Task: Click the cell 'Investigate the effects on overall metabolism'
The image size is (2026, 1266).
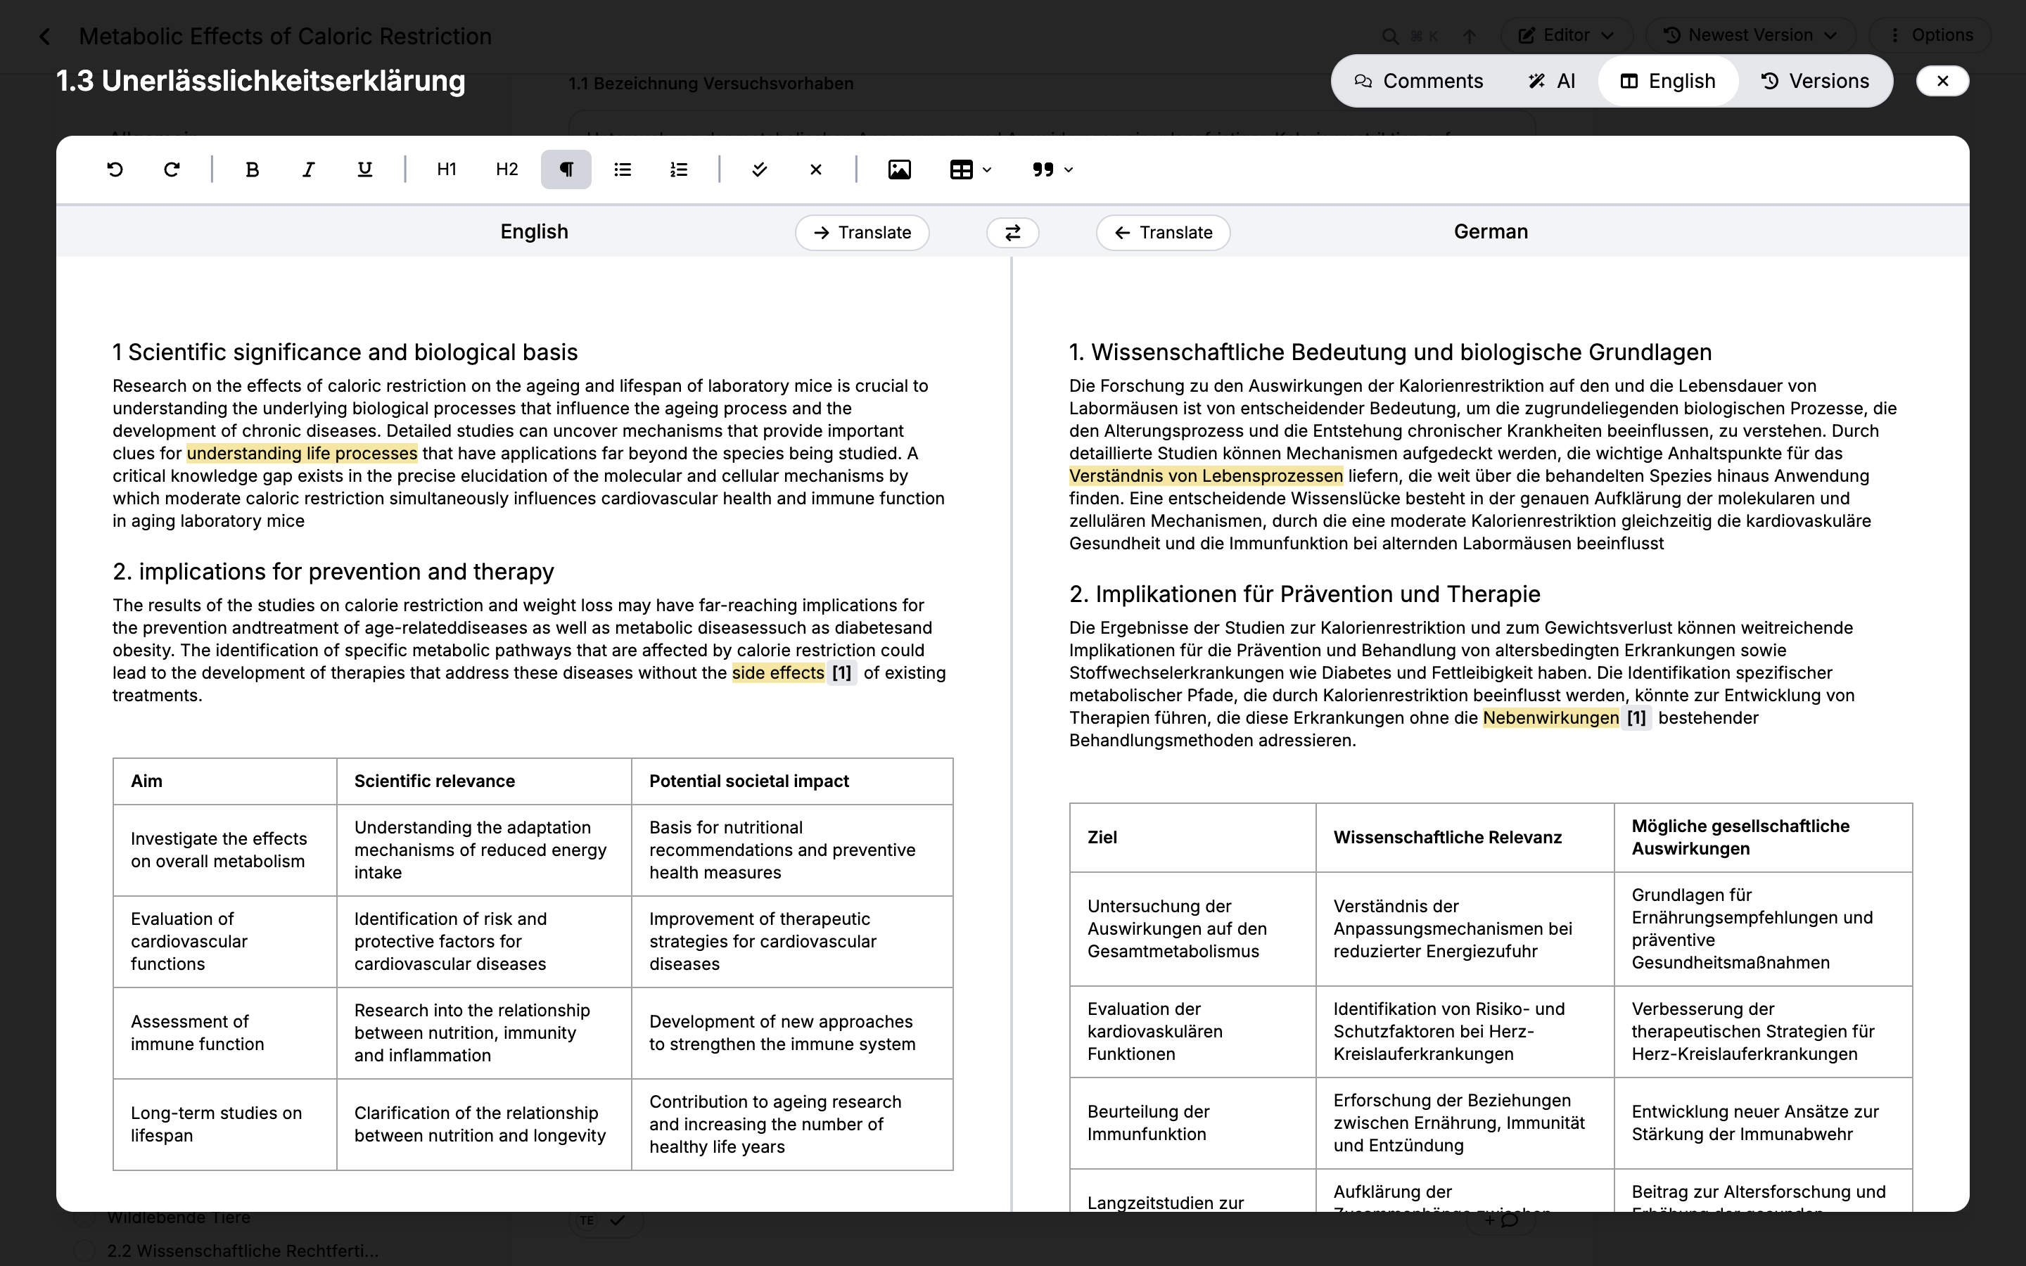Action: click(225, 851)
